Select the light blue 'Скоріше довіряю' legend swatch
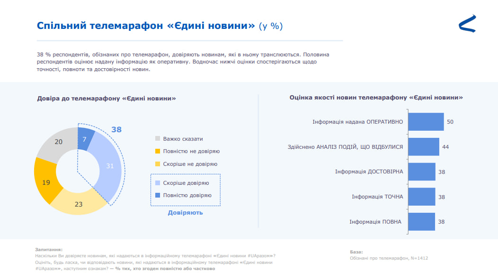The width and height of the screenshot is (498, 280). [x=158, y=183]
